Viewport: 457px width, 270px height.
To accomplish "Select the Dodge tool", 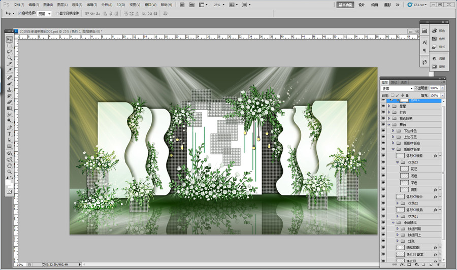I will (10, 120).
